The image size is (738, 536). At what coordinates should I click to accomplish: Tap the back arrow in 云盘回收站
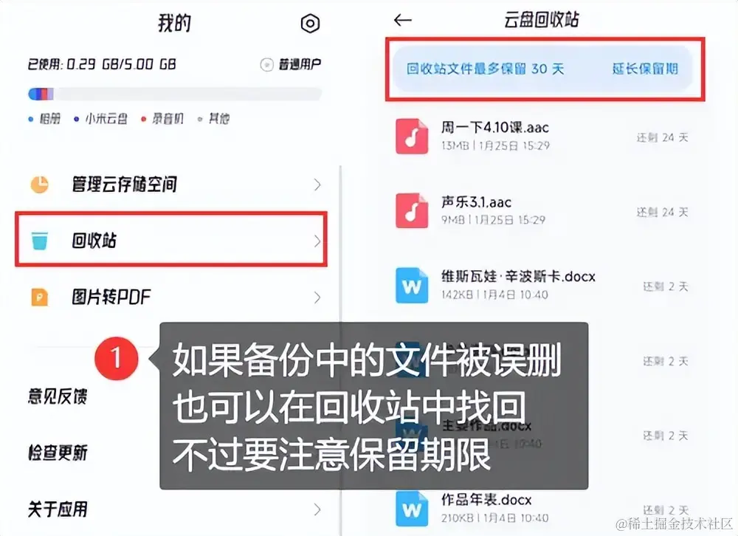[403, 20]
